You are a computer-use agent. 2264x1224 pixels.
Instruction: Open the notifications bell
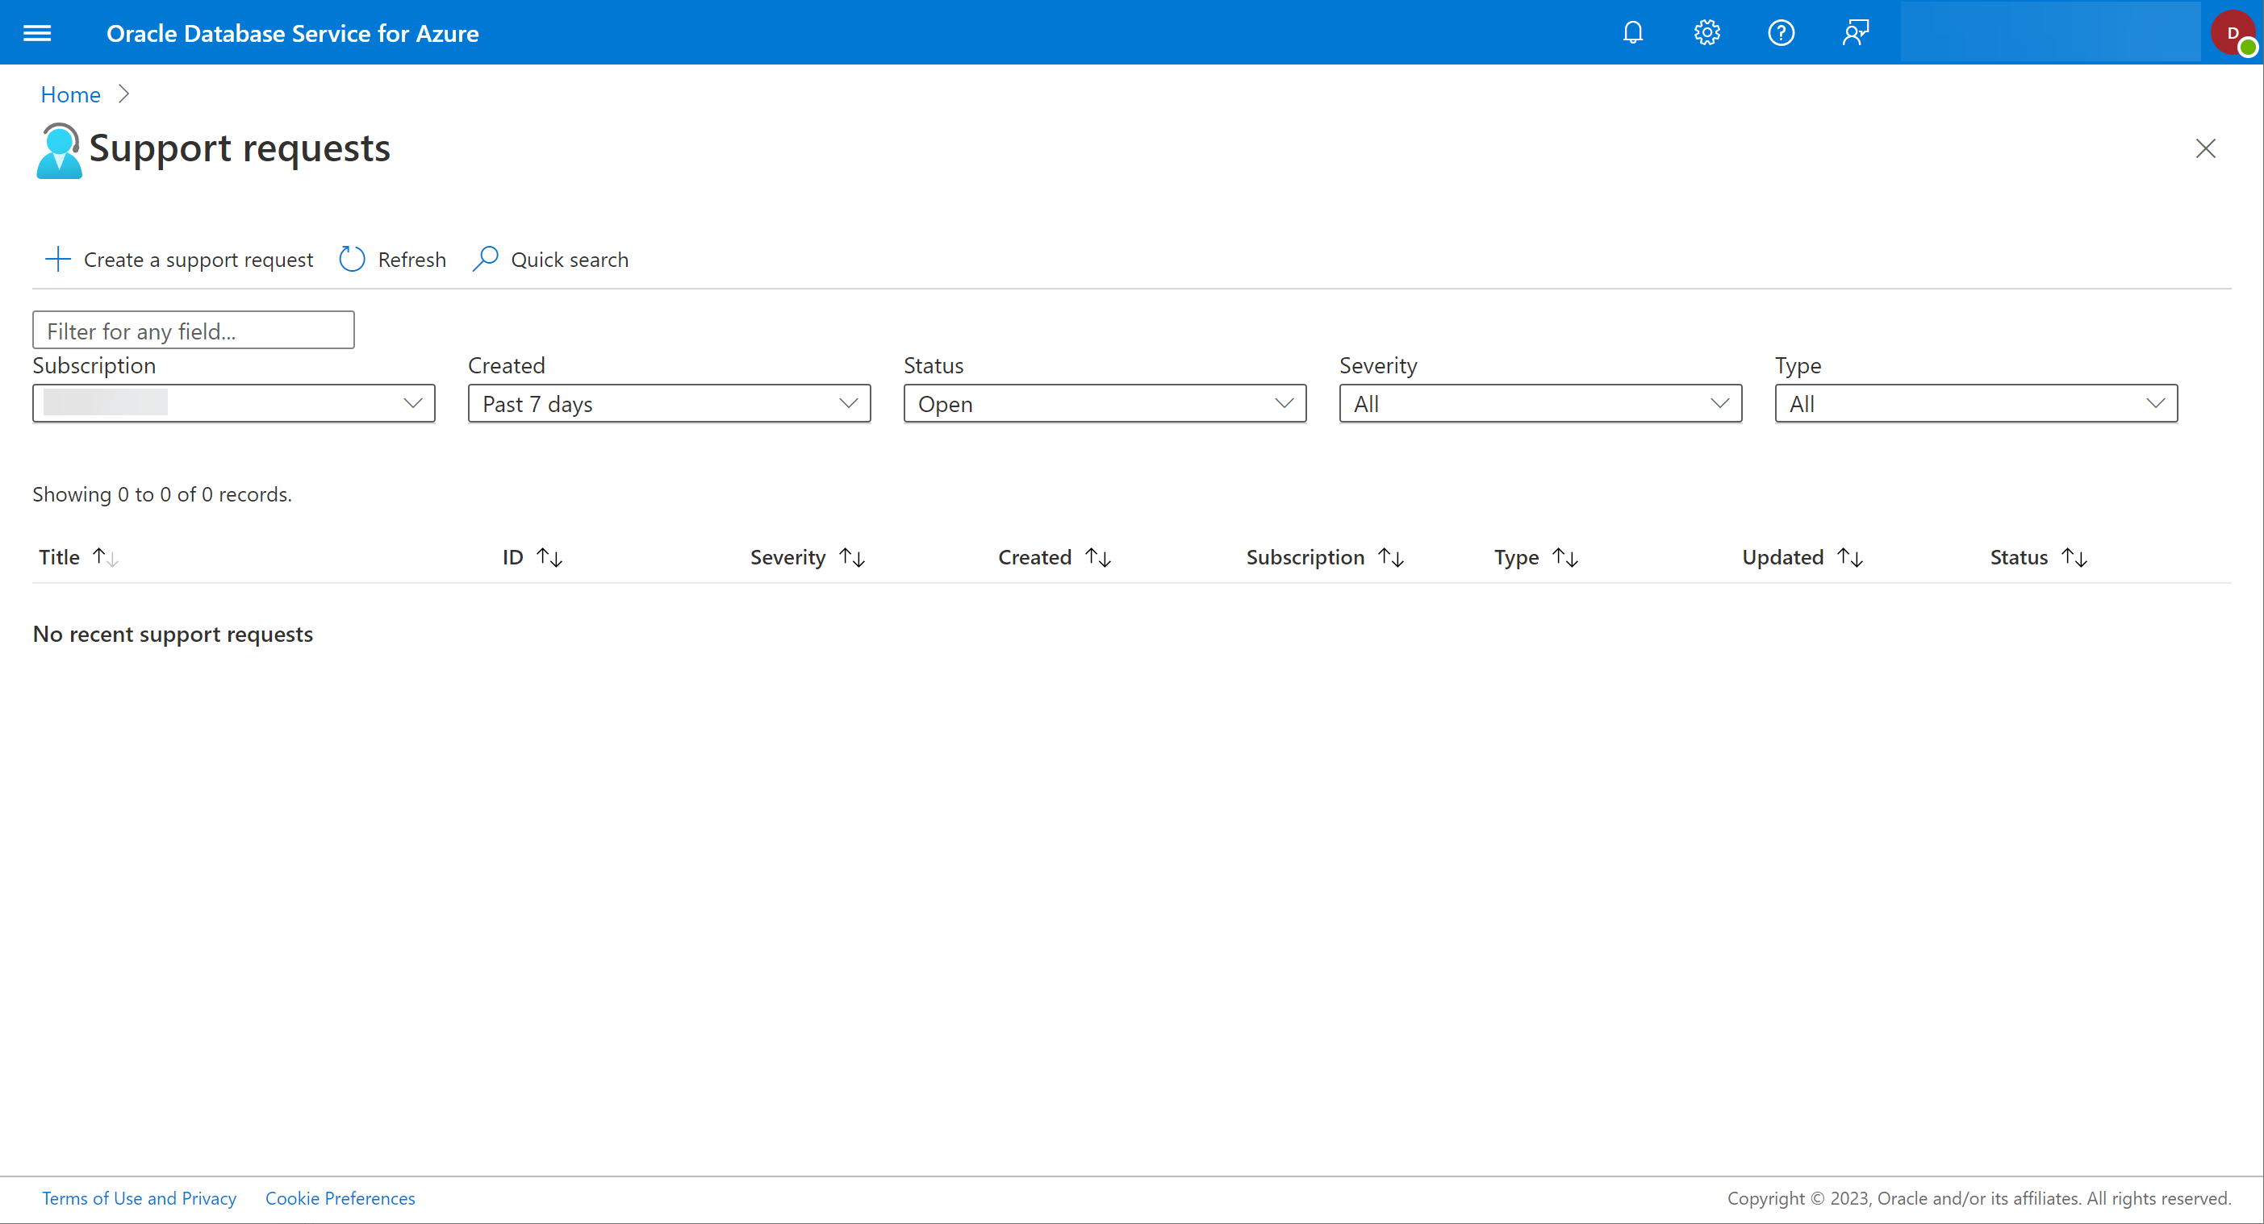pyautogui.click(x=1633, y=33)
